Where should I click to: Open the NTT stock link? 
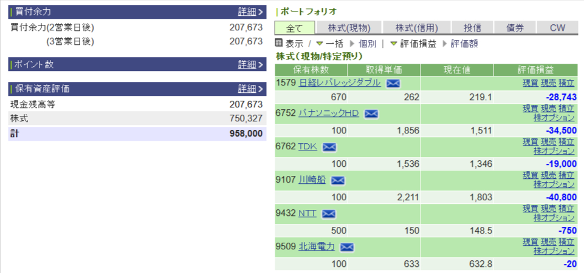(x=307, y=214)
